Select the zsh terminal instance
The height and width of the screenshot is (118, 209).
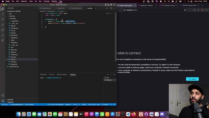tap(110, 78)
